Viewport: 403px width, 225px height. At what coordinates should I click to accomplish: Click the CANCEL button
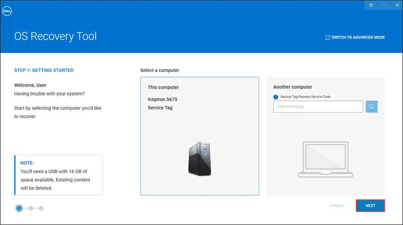coord(337,205)
